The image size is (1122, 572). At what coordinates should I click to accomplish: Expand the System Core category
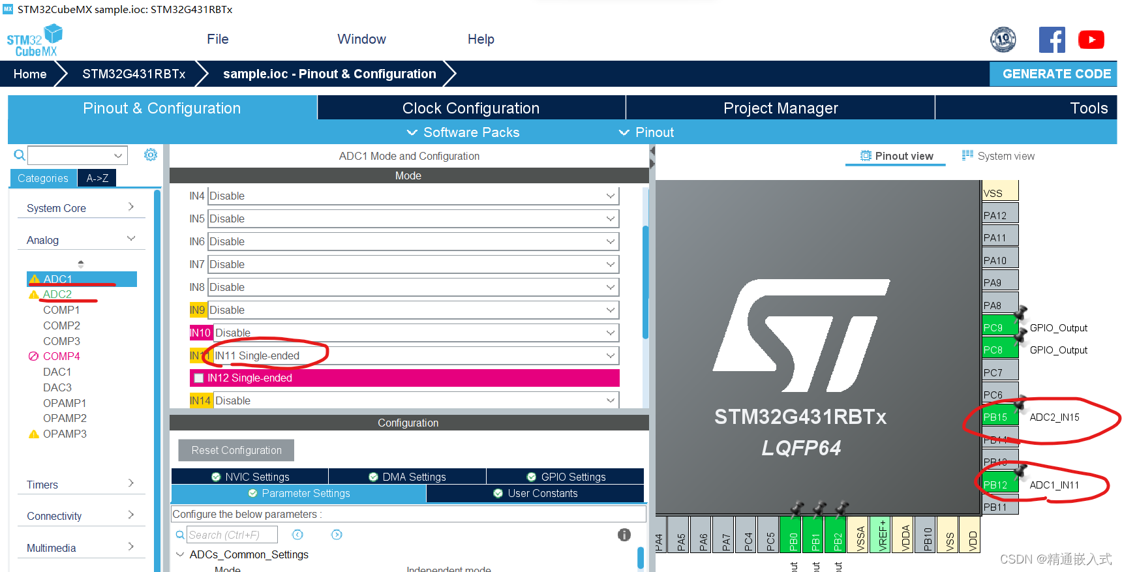tap(81, 208)
